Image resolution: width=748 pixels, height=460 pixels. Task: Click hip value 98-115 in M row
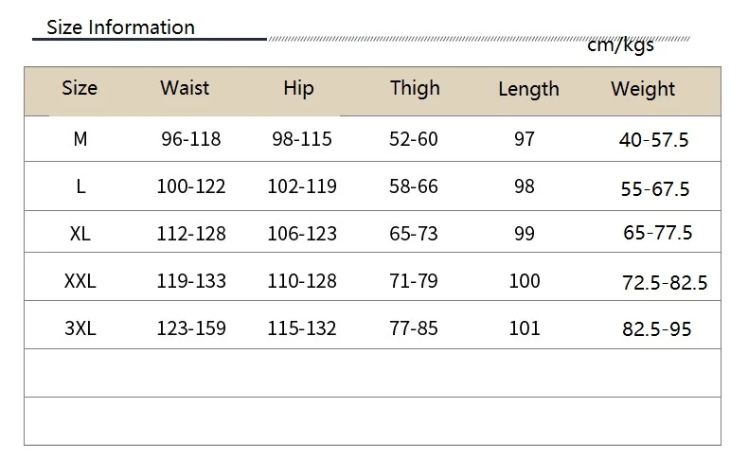[302, 139]
